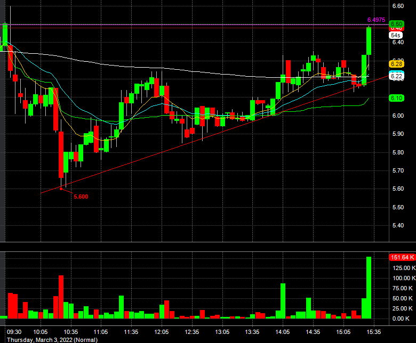Click the white 6.22 moving average tag

click(x=396, y=76)
